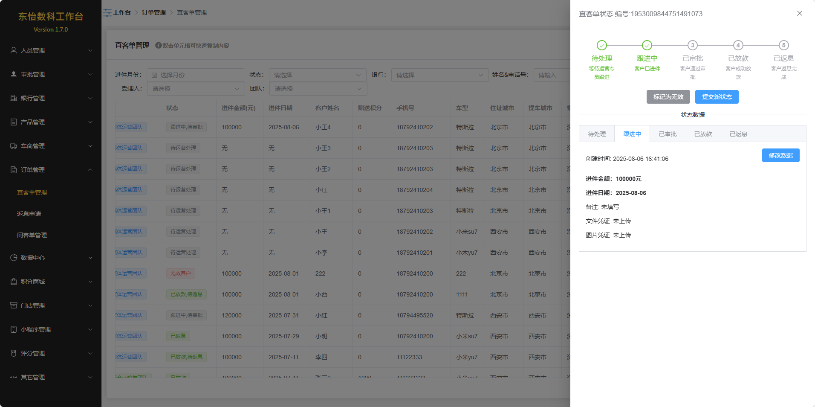The height and width of the screenshot is (407, 815).
Task: Click the 积分商城 shopping bag icon
Action: click(14, 282)
